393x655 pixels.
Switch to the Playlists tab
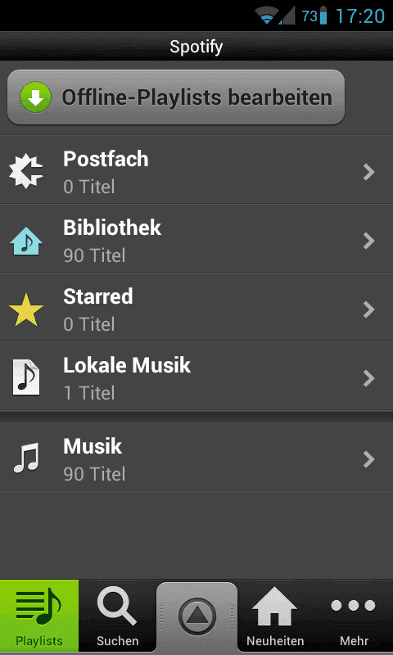[39, 616]
